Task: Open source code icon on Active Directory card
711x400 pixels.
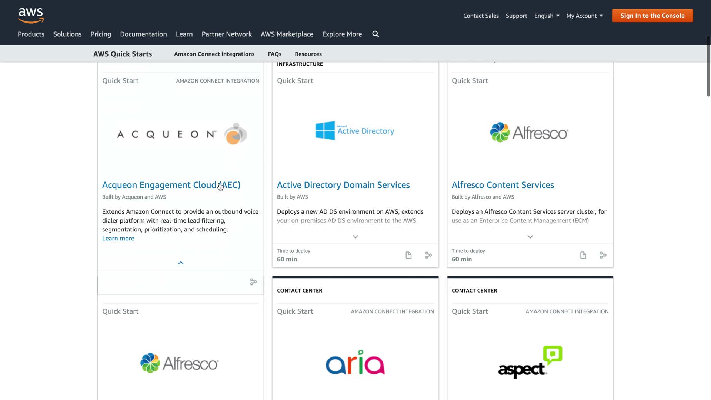Action: coord(428,255)
